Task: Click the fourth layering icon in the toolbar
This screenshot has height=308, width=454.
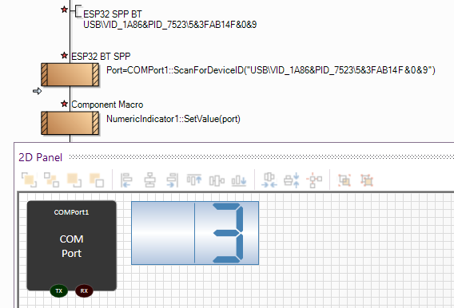Action: pyautogui.click(x=97, y=180)
